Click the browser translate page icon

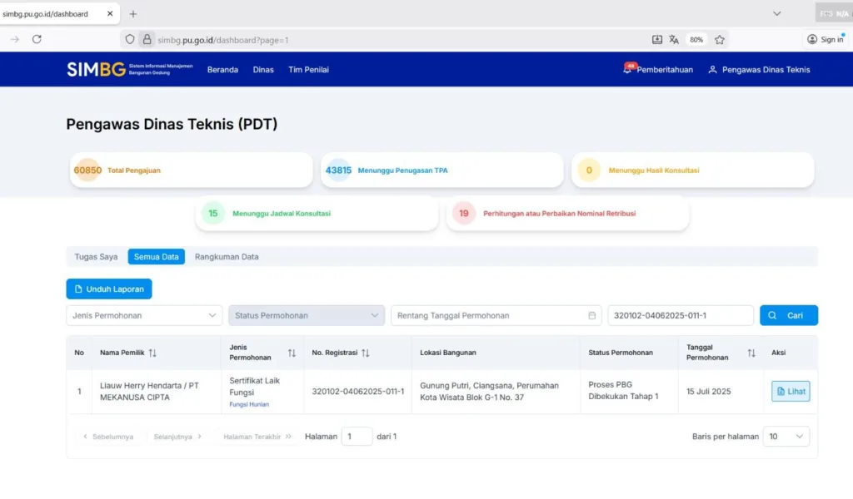point(674,39)
